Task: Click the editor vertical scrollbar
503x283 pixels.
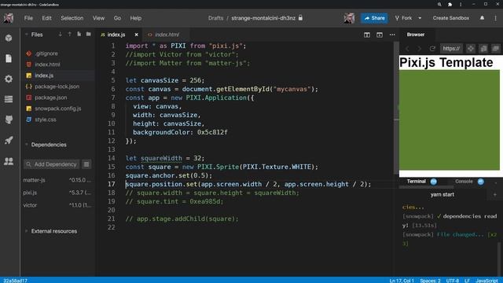Action: 396,108
